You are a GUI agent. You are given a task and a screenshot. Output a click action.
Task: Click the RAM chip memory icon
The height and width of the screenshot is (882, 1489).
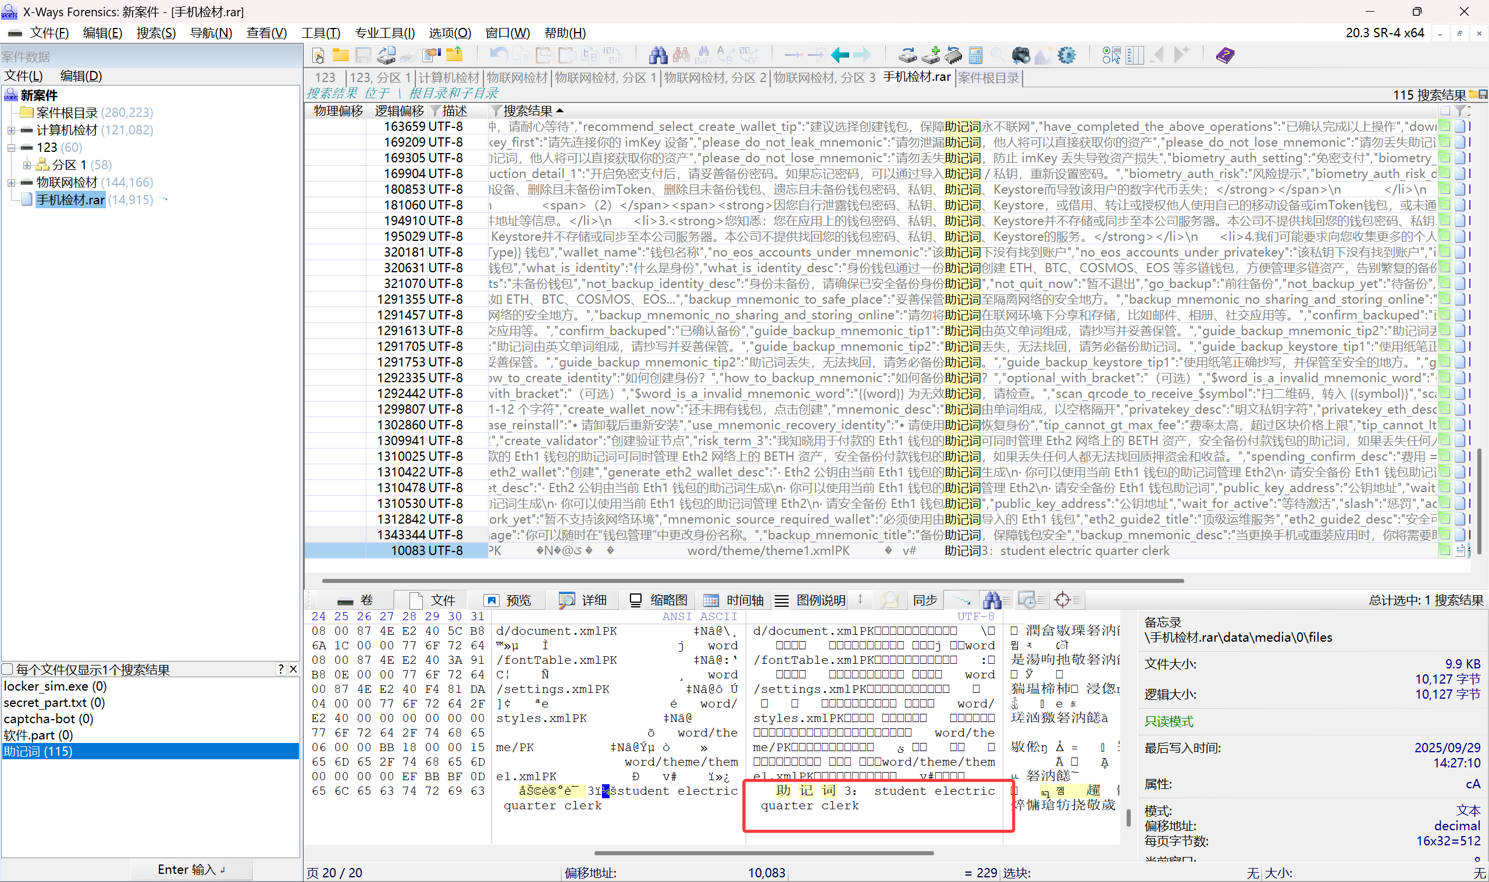953,56
